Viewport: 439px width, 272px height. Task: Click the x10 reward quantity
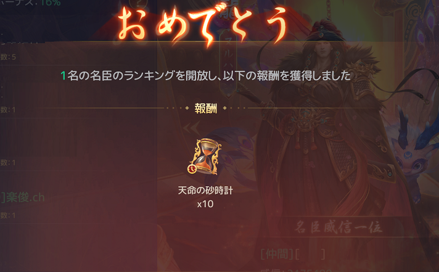click(205, 204)
